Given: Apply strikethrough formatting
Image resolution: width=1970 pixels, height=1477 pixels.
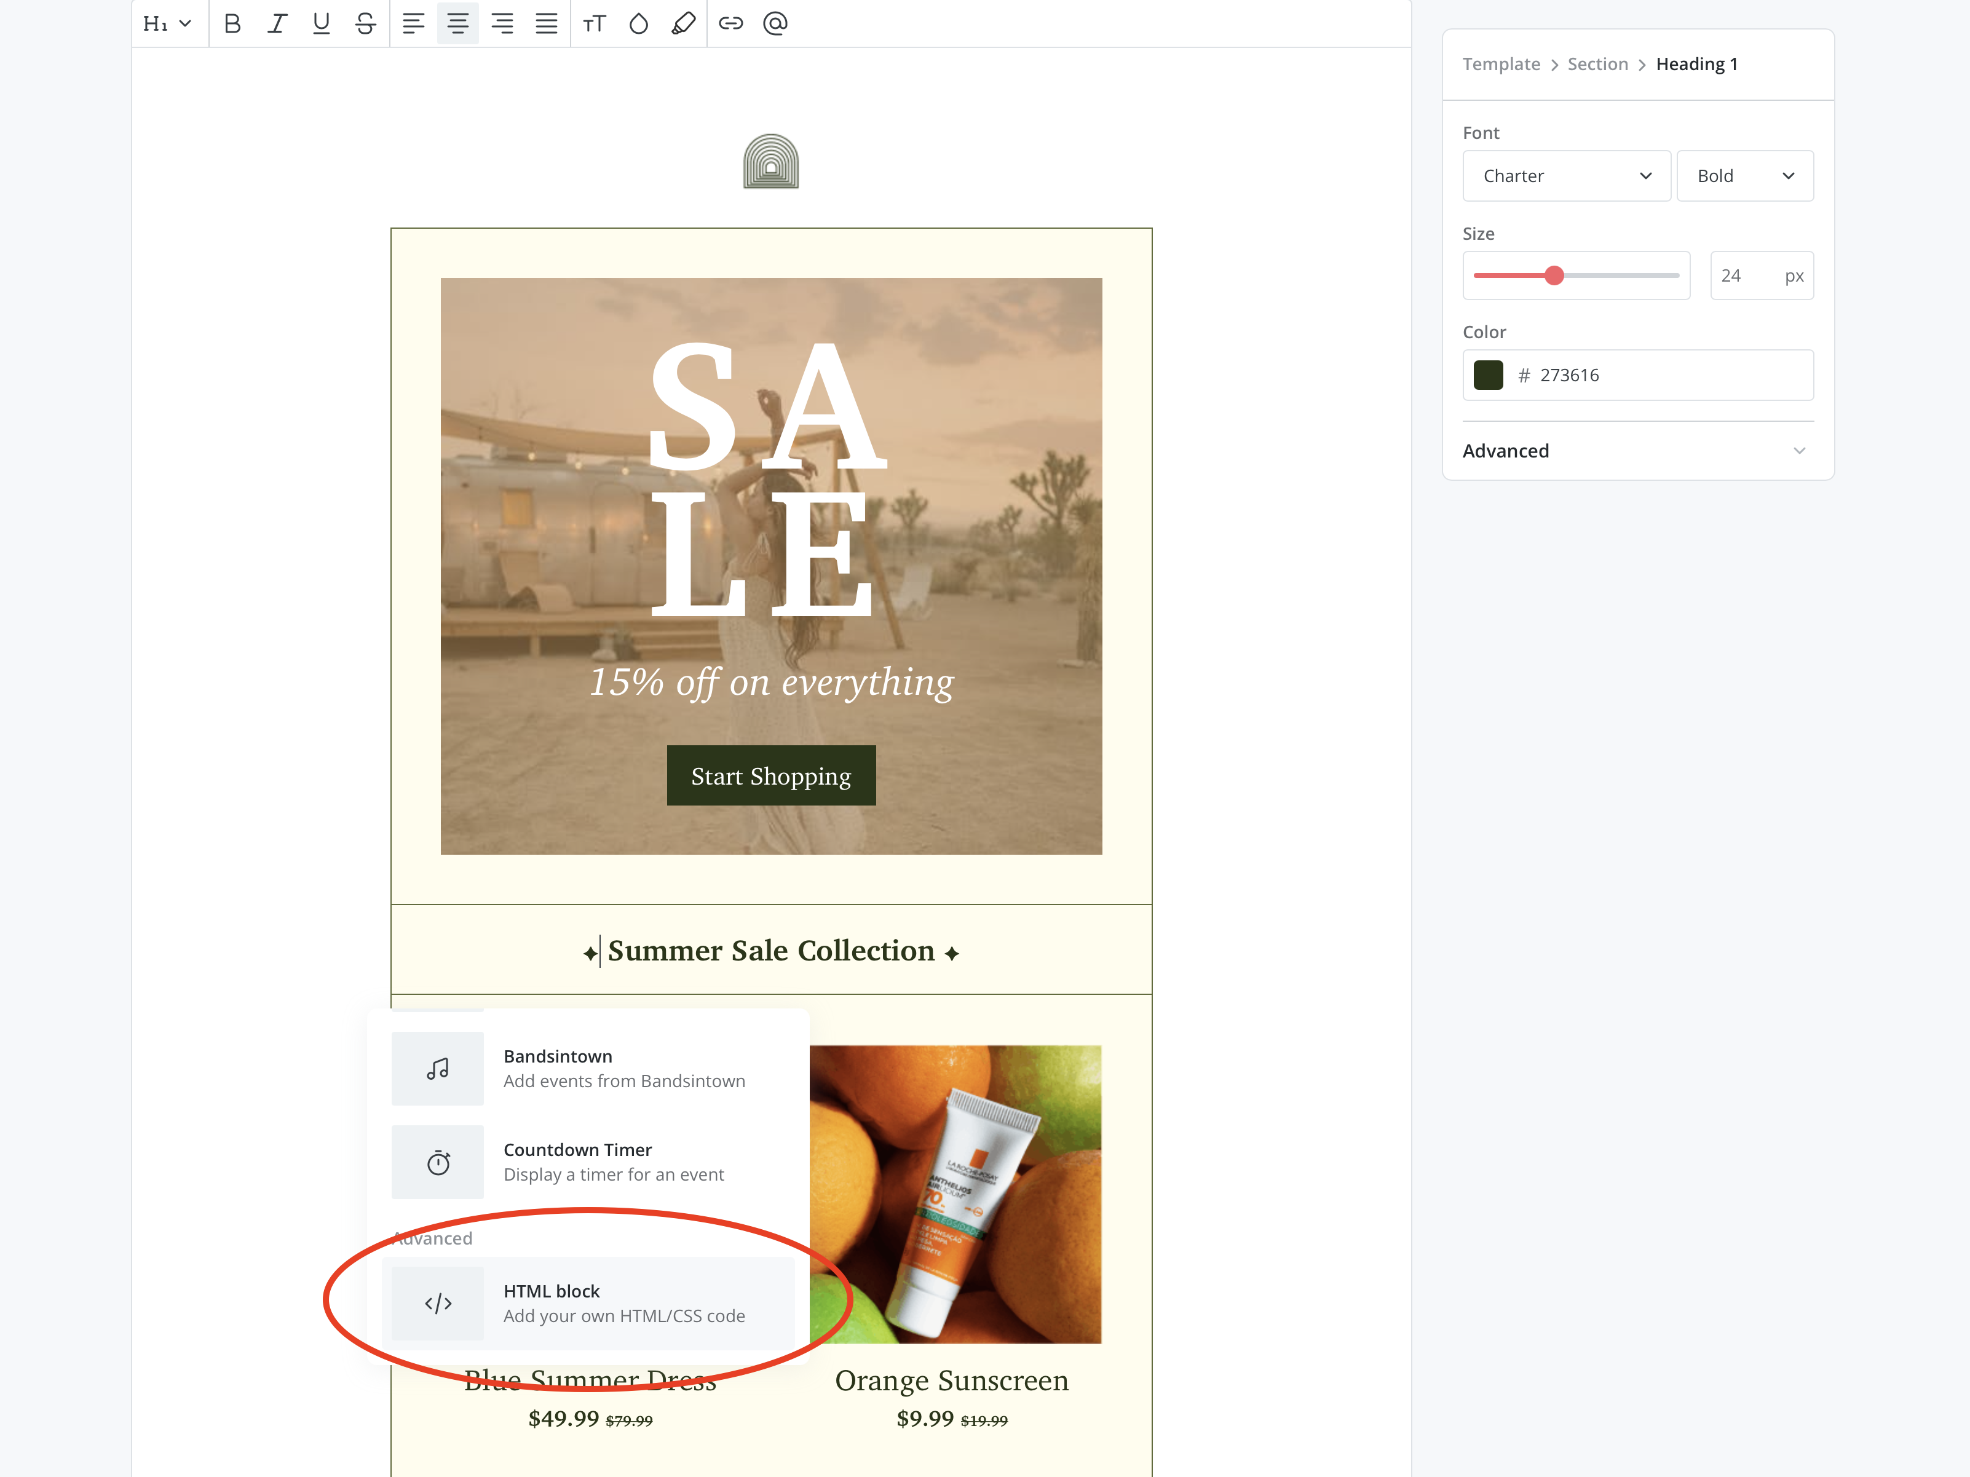Looking at the screenshot, I should [365, 24].
